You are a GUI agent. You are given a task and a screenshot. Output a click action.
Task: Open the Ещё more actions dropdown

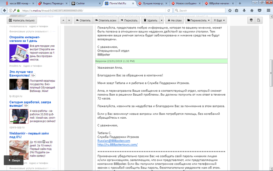click(x=219, y=20)
